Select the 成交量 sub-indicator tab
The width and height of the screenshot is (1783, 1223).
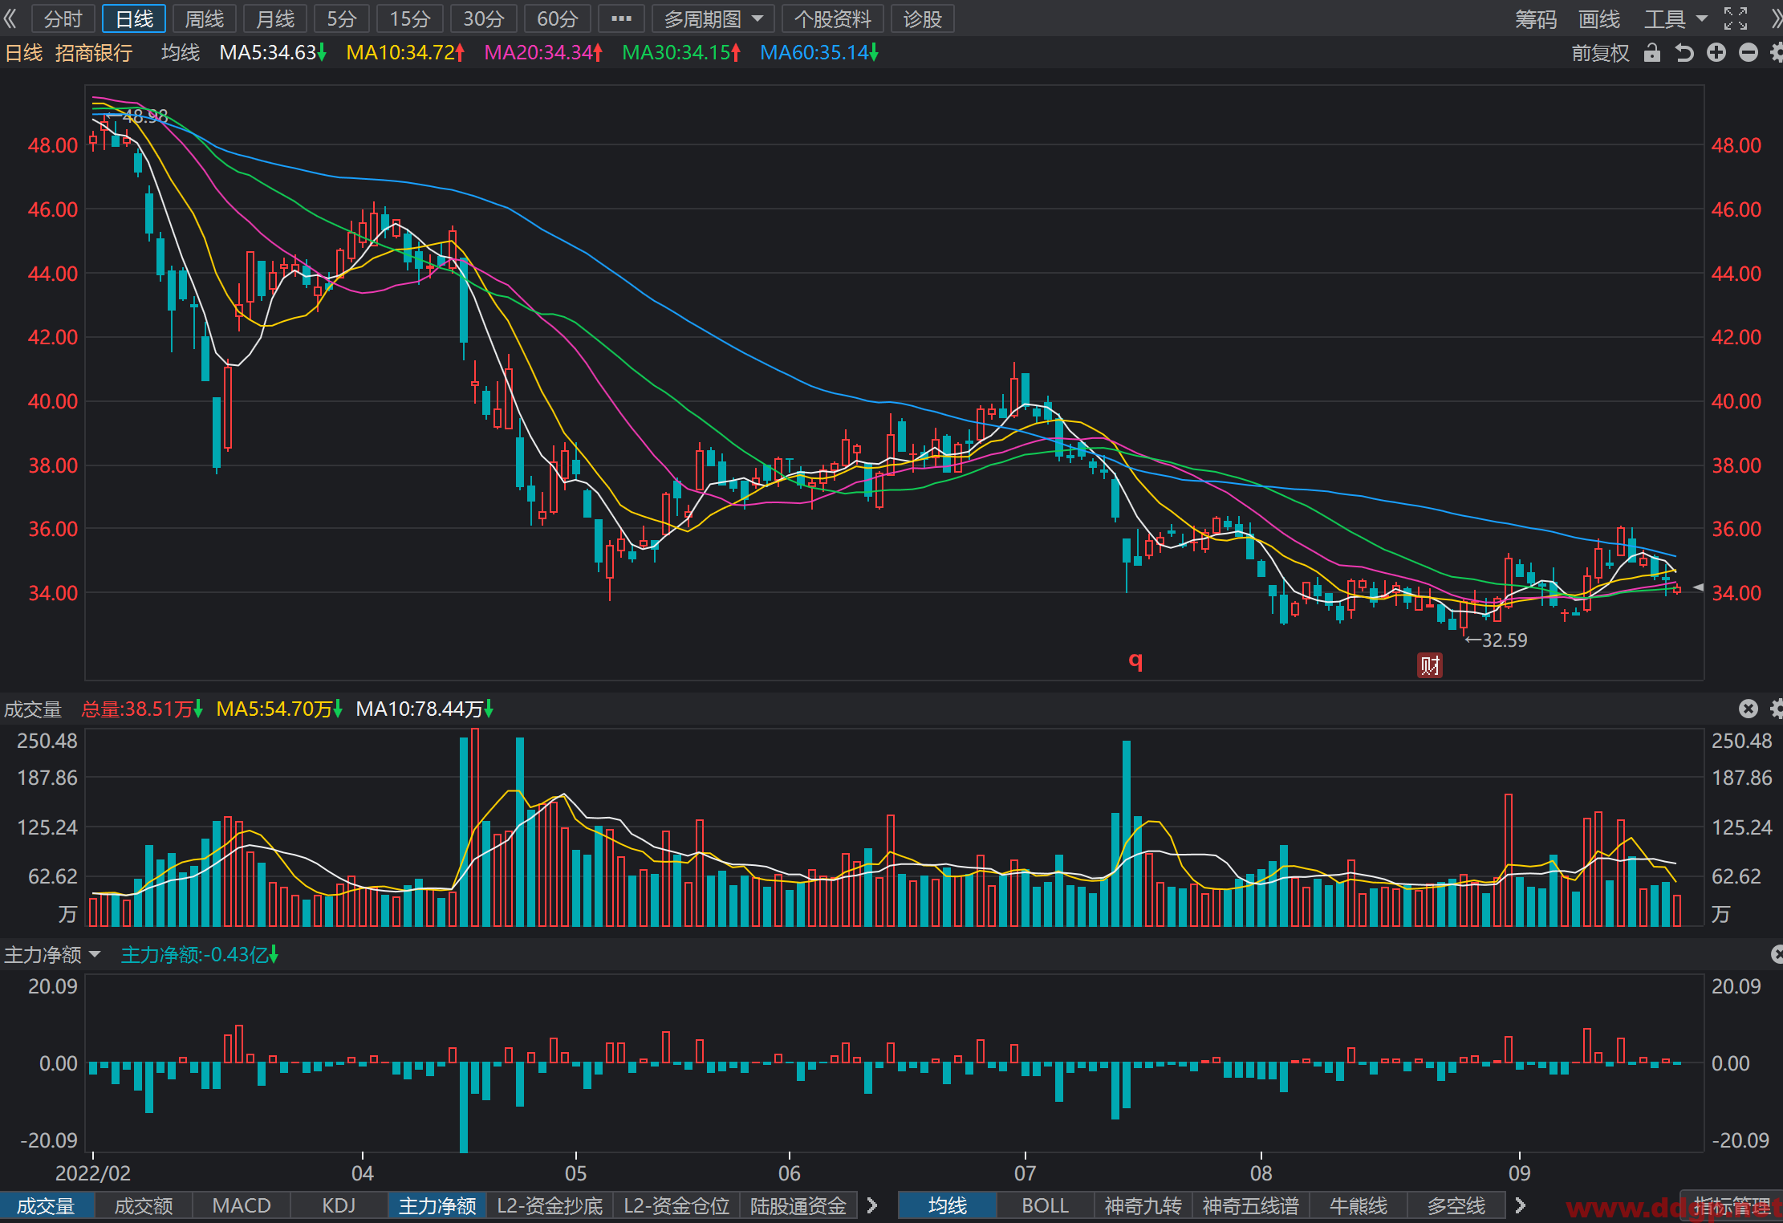click(x=47, y=1205)
